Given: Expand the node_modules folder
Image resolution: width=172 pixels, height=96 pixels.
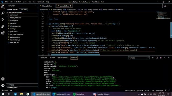Looking at the screenshot, I should 15,18.
